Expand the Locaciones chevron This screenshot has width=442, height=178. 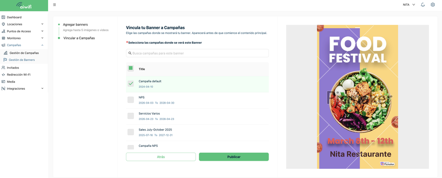tap(42, 24)
